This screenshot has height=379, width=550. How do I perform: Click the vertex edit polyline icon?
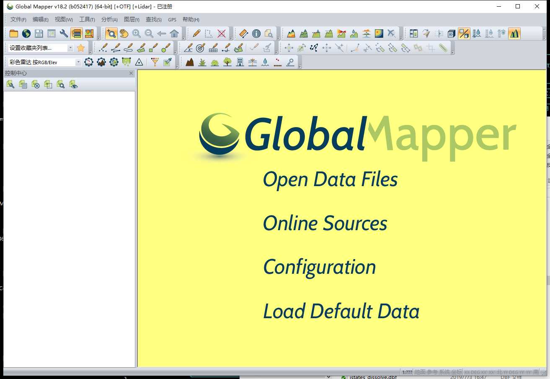314,48
